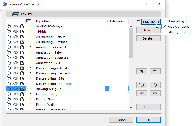Toggle visibility of the - Hidden layer
The height and width of the screenshot is (126, 195).
click(16, 32)
